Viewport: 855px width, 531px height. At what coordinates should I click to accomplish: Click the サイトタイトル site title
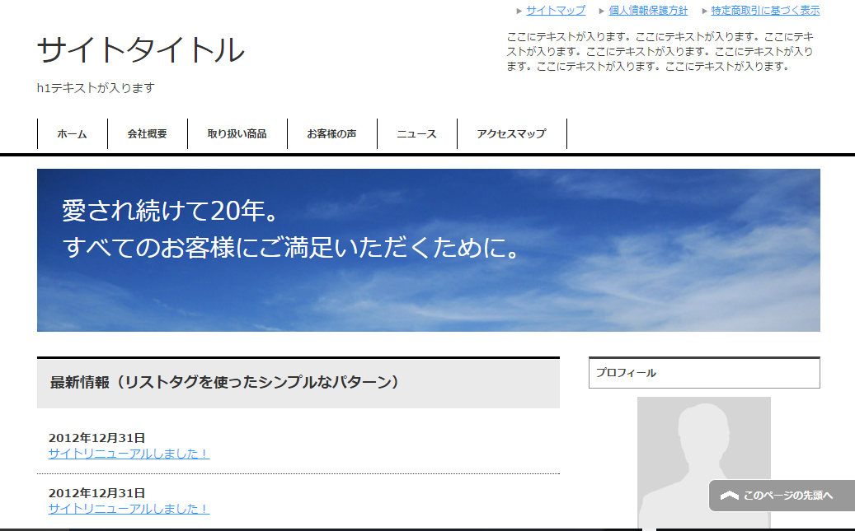pos(141,51)
